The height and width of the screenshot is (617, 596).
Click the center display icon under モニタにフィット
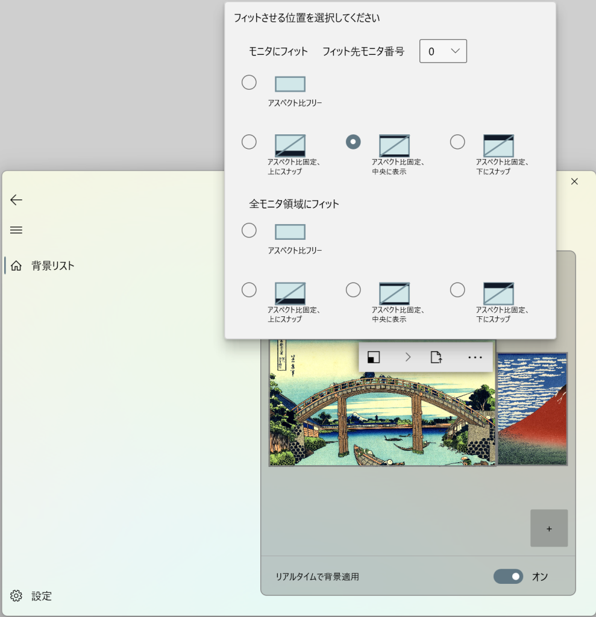(x=395, y=146)
